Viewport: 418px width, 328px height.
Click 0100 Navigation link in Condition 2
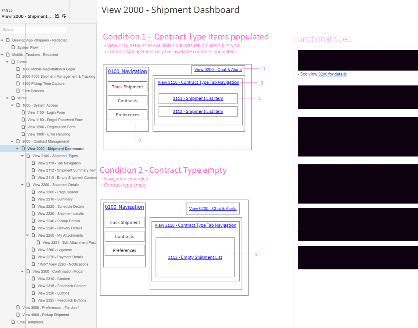[124, 207]
